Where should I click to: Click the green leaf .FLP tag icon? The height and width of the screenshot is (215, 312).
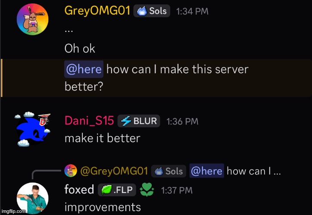[x=106, y=190]
